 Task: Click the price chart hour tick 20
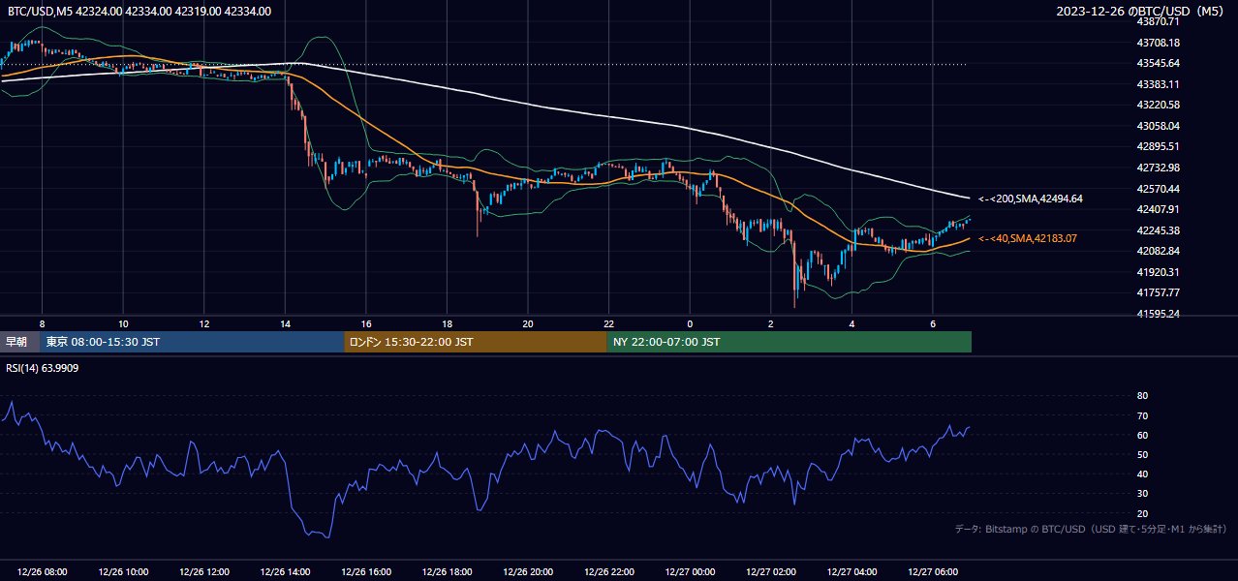coord(528,323)
